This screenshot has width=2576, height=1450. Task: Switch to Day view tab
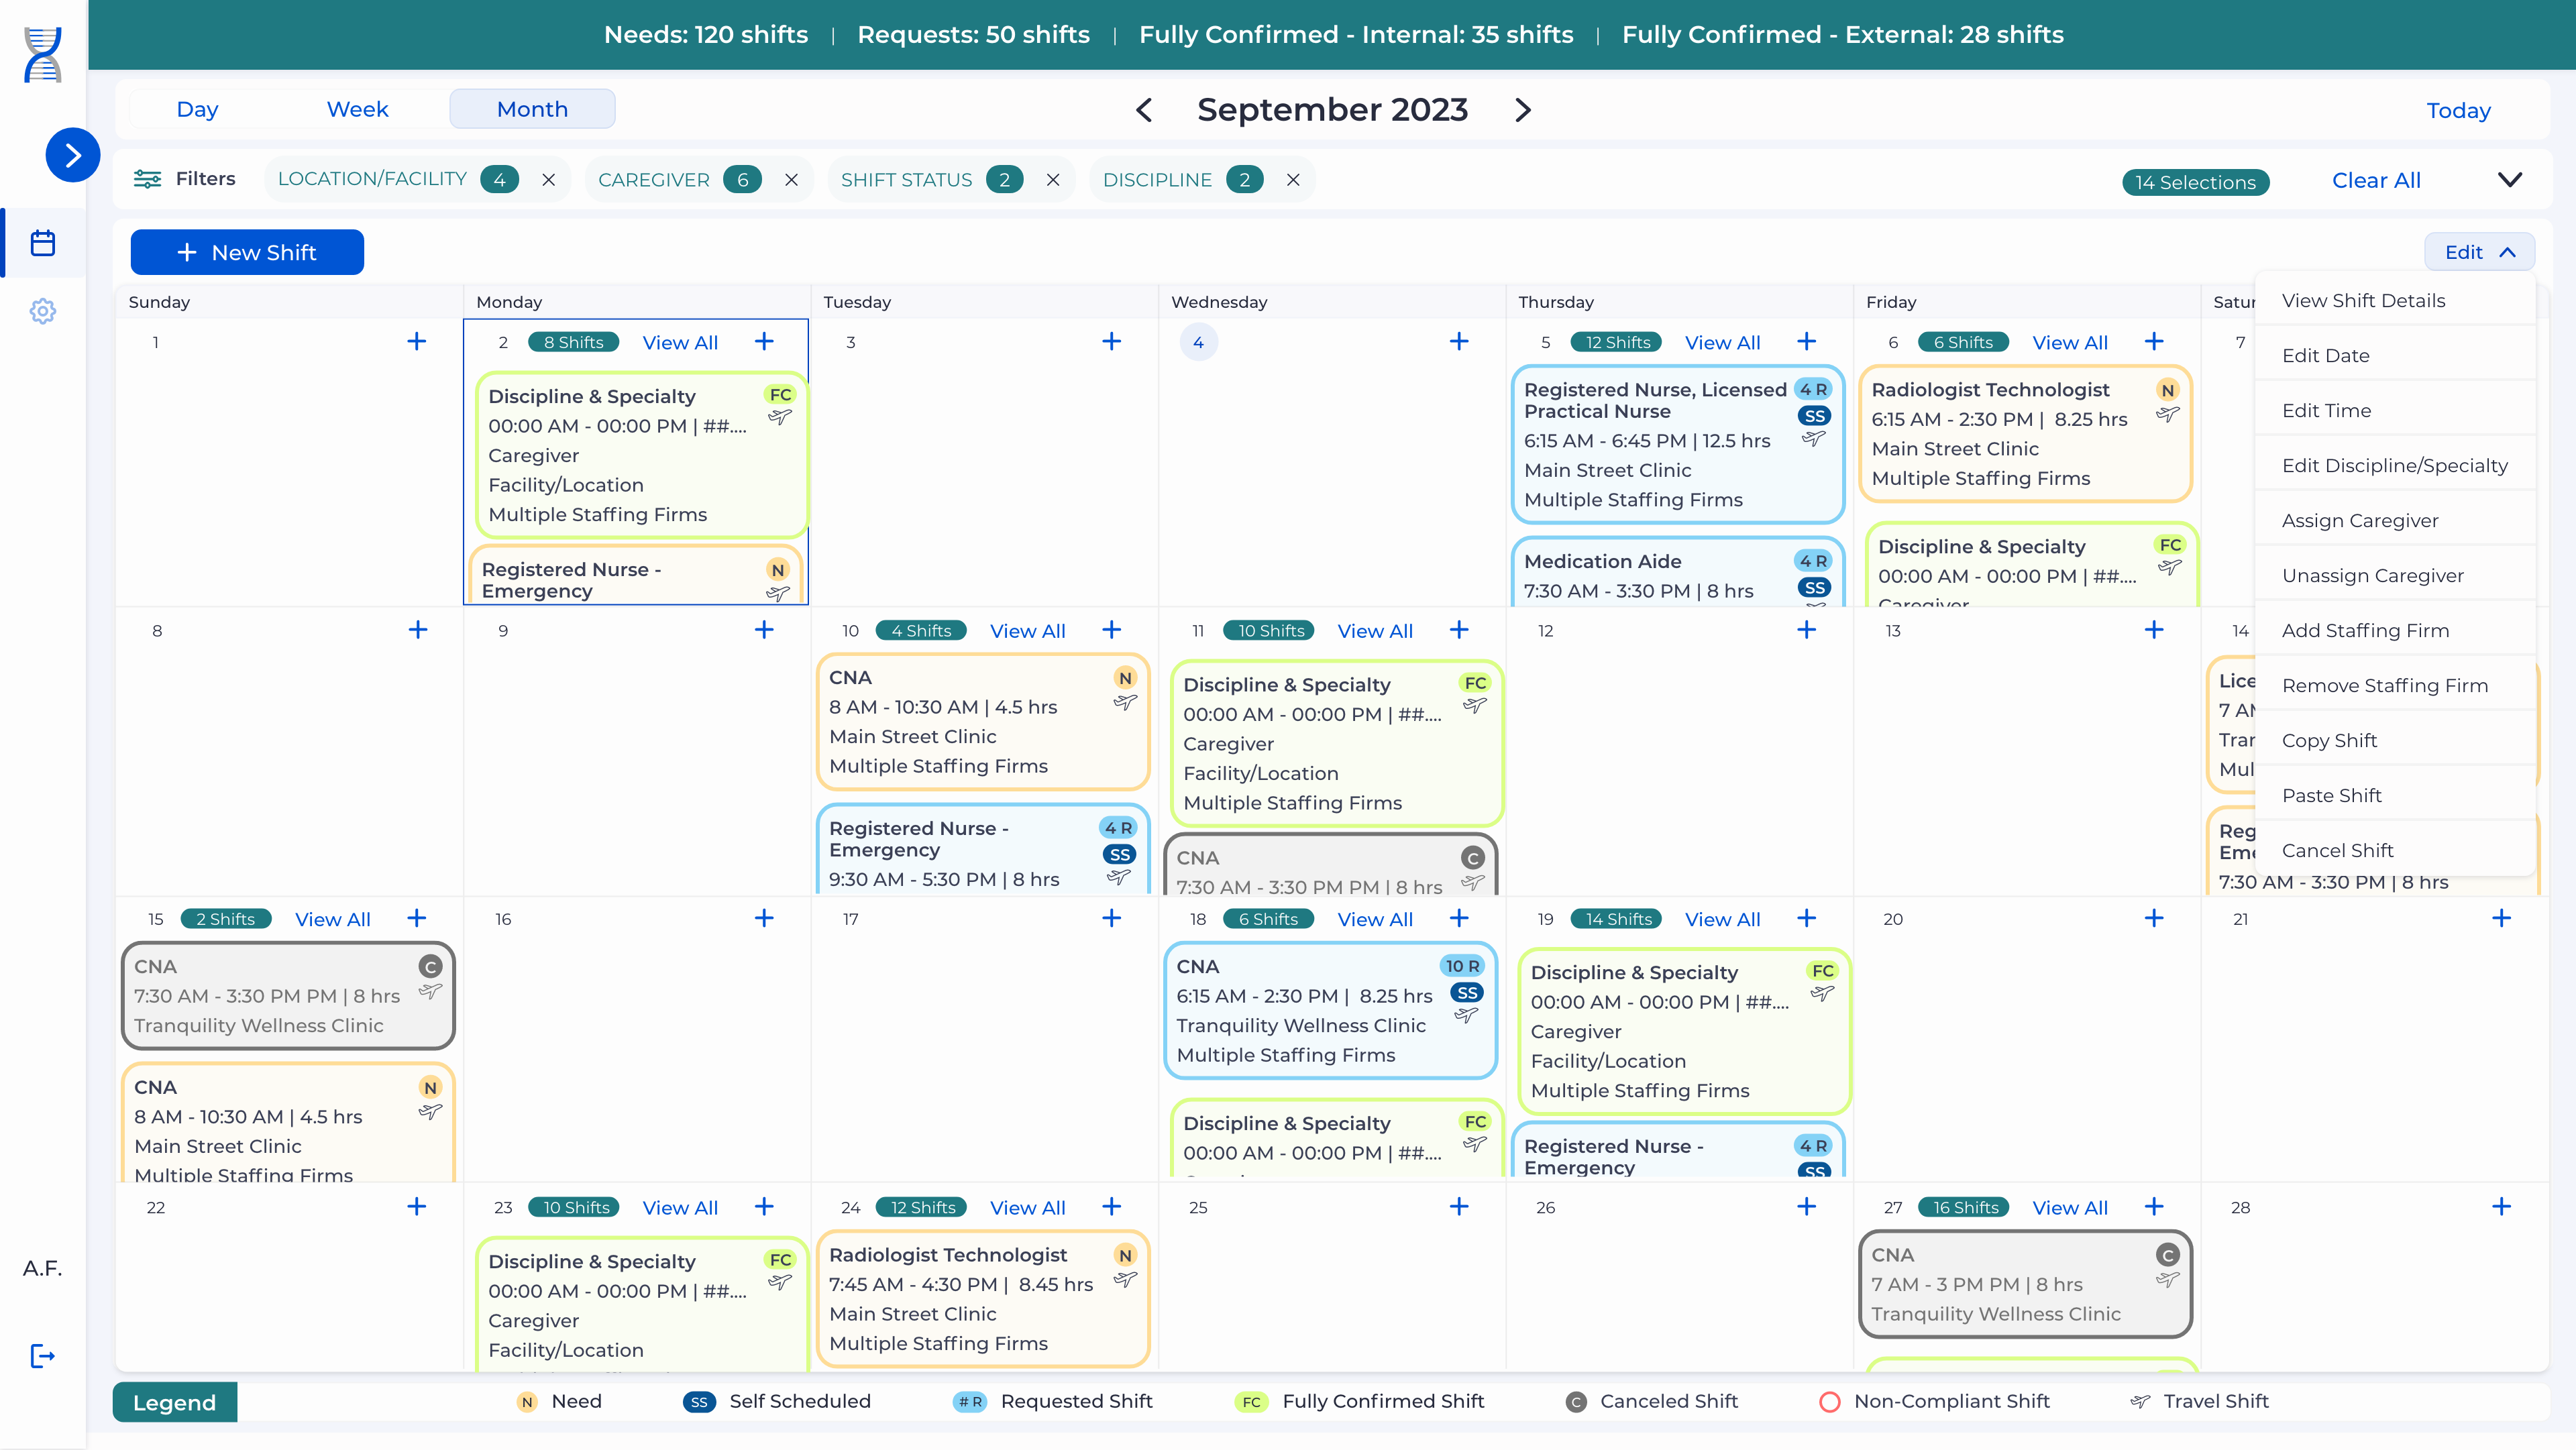coord(197,109)
